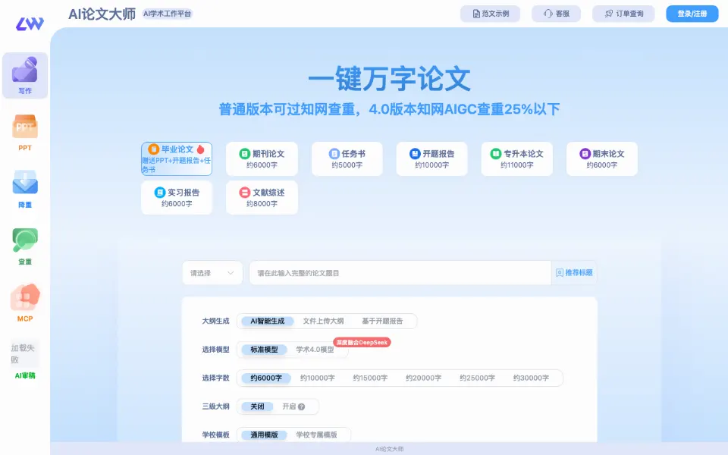Image resolution: width=728 pixels, height=455 pixels.
Task: Click the 范文示例 sample papers button
Action: 491,14
